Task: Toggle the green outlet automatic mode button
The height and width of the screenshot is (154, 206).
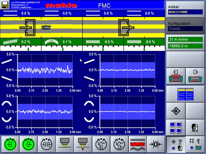Action: (28, 145)
